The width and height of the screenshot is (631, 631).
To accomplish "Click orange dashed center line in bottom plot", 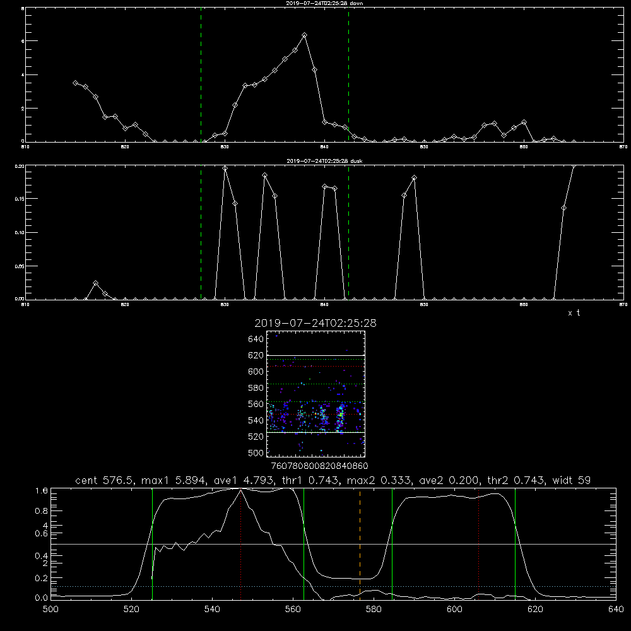I will [360, 544].
